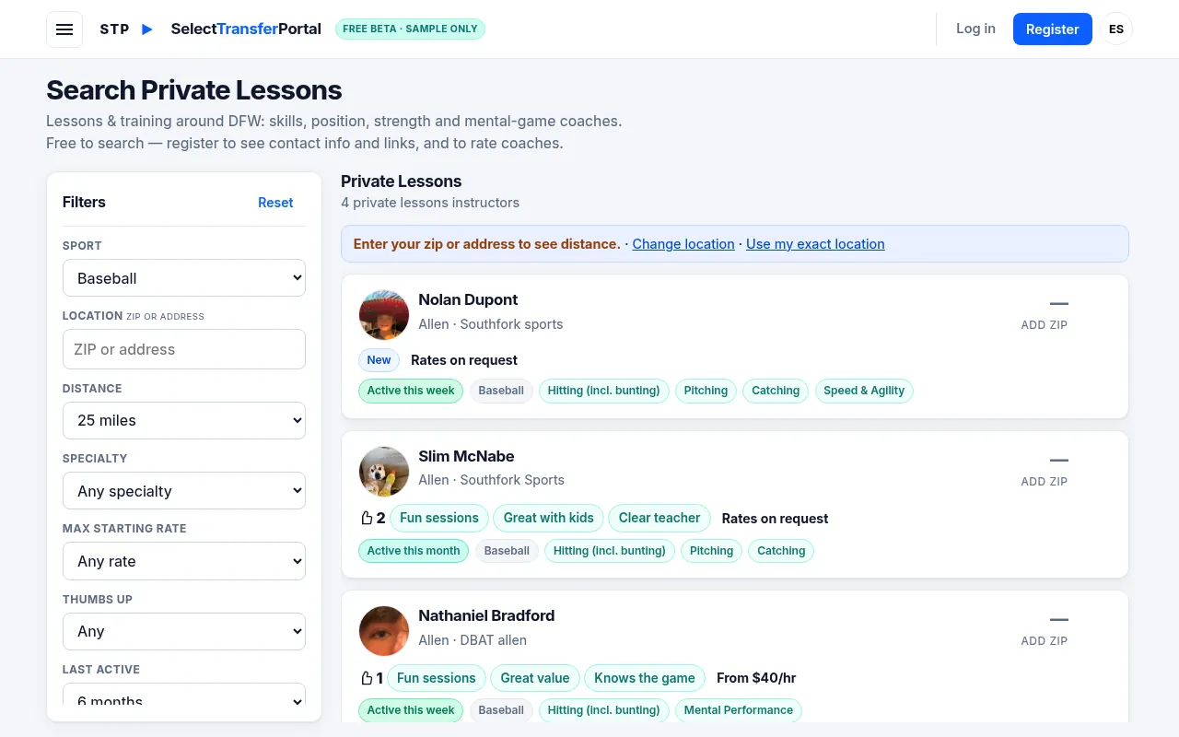The width and height of the screenshot is (1179, 737).
Task: Click ADD ZIP on Nathaniel Bradford's card
Action: pos(1045,641)
